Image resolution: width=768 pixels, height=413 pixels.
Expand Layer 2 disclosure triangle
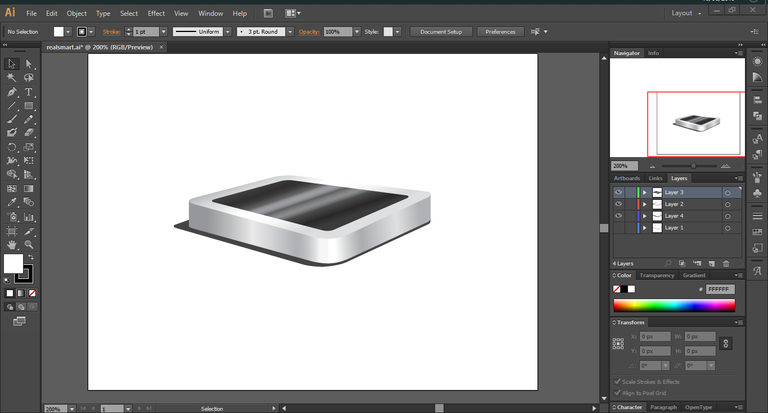pos(645,204)
